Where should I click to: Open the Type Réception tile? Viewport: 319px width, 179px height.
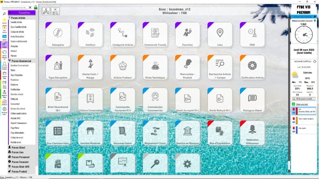coord(58,67)
